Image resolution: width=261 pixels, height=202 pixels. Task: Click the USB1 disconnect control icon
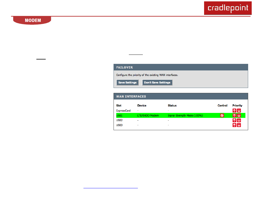coord(222,115)
